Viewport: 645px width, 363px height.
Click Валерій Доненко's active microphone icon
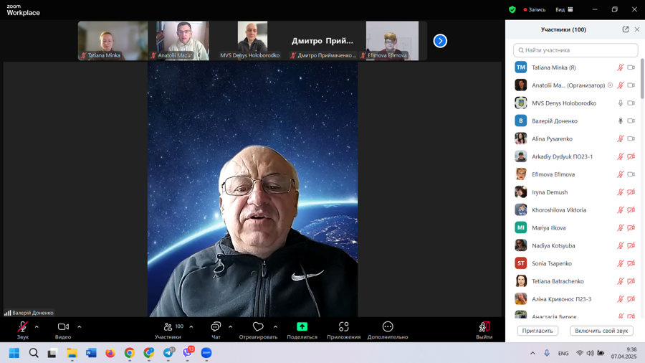click(x=621, y=121)
